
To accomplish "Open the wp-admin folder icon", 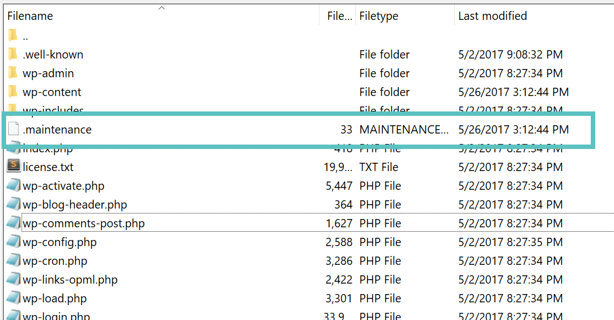I will [13, 73].
